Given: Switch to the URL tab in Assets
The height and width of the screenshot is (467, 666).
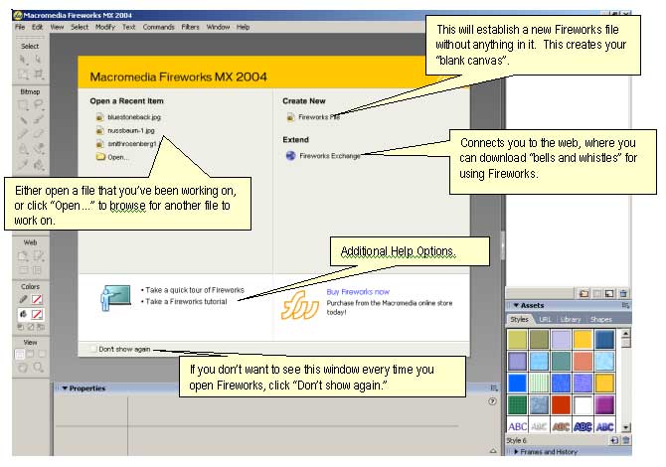Looking at the screenshot, I should click(545, 319).
